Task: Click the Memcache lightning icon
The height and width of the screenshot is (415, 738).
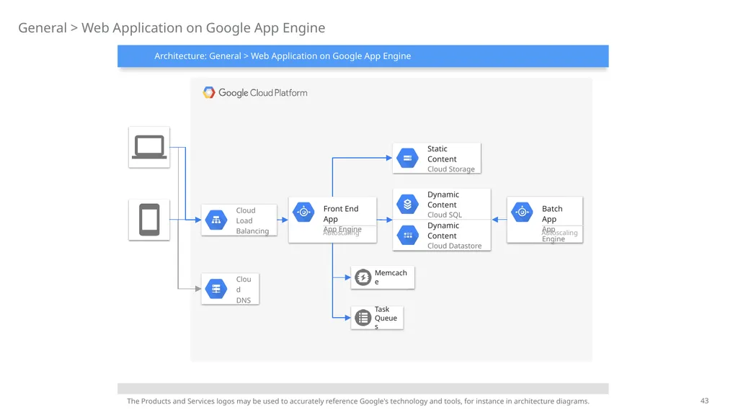Action: pos(363,277)
